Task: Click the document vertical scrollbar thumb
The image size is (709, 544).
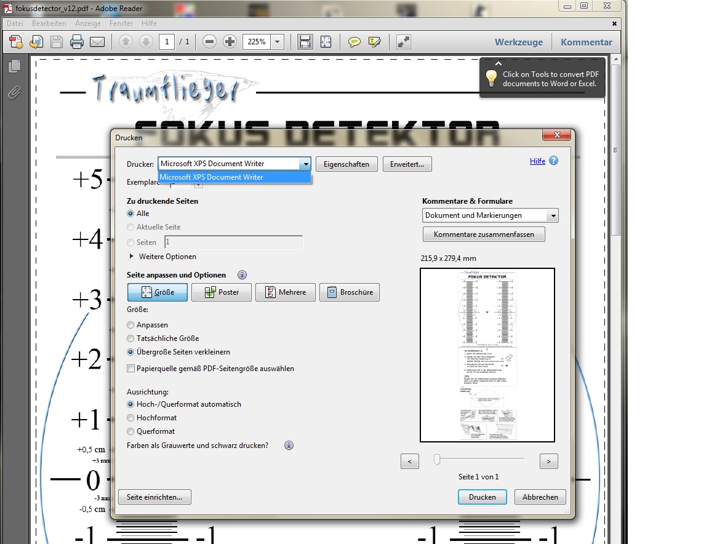Action: (615, 149)
